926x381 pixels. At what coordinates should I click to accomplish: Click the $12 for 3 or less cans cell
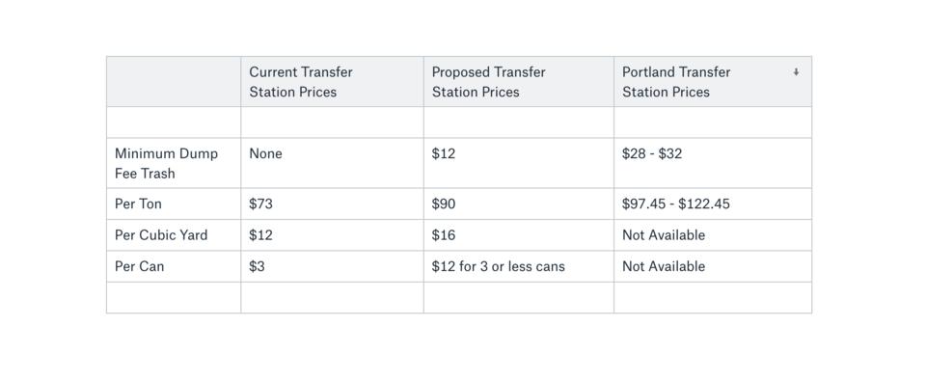point(519,266)
